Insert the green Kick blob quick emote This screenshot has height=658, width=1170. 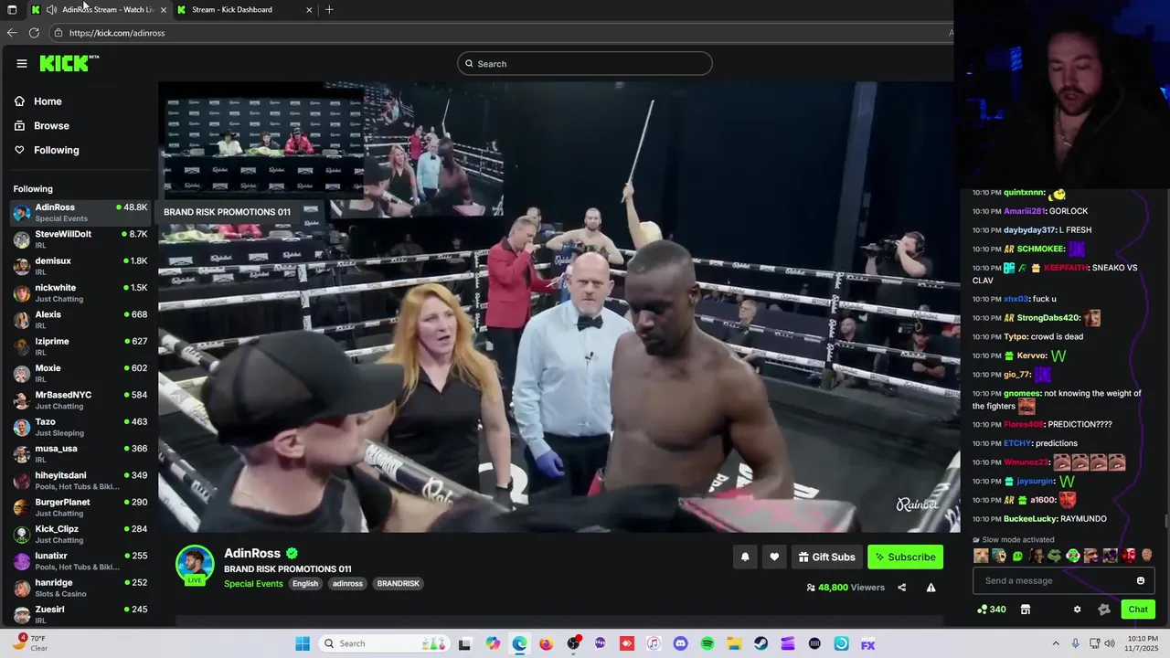tap(1017, 555)
